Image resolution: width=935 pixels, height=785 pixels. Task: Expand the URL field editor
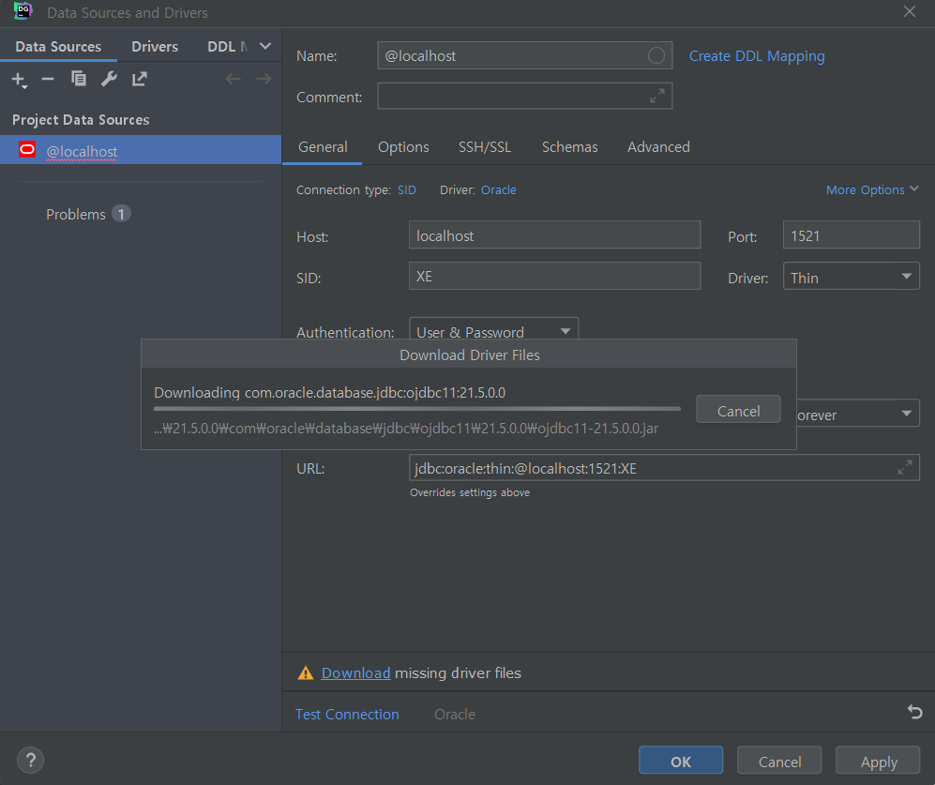point(905,467)
